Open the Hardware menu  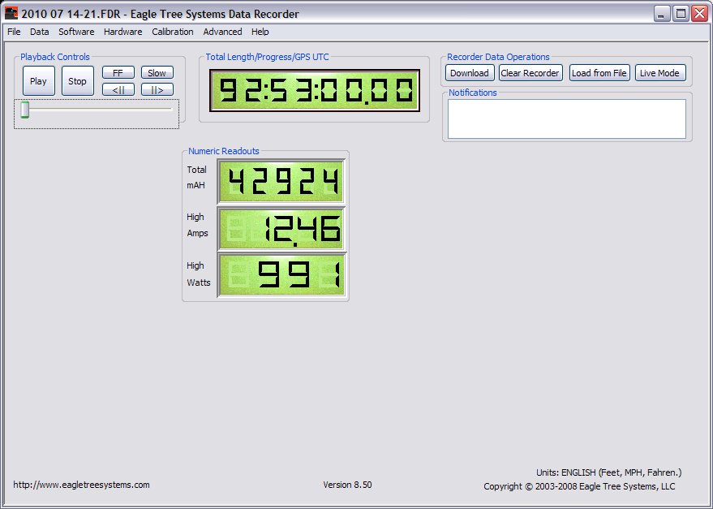point(122,32)
